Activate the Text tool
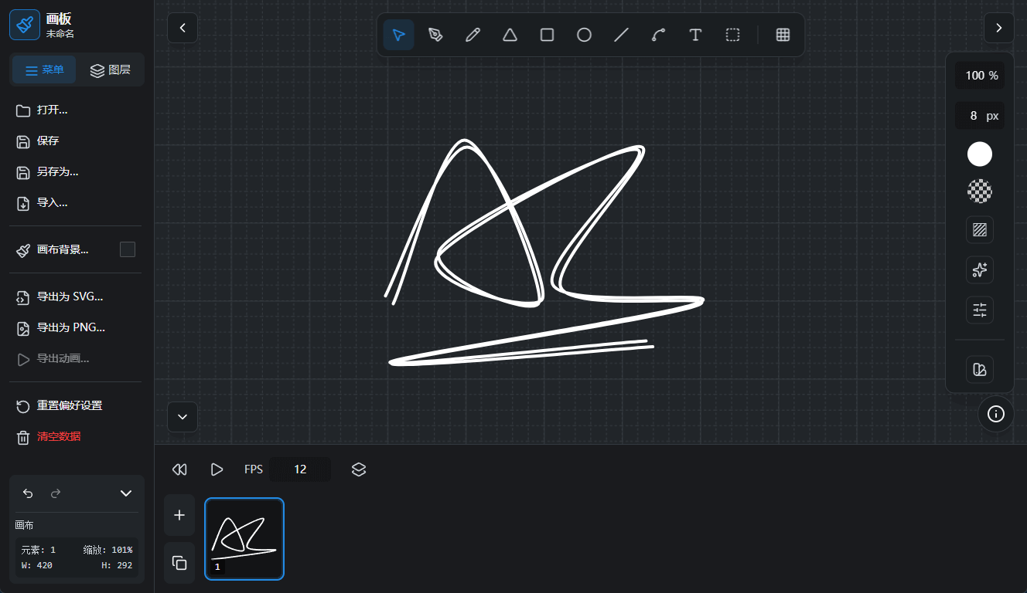This screenshot has height=593, width=1027. pos(695,35)
